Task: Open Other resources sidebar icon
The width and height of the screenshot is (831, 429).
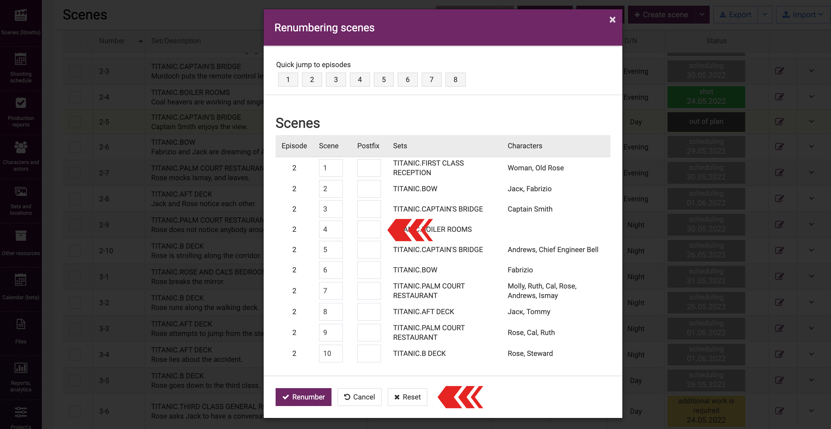Action: (21, 235)
